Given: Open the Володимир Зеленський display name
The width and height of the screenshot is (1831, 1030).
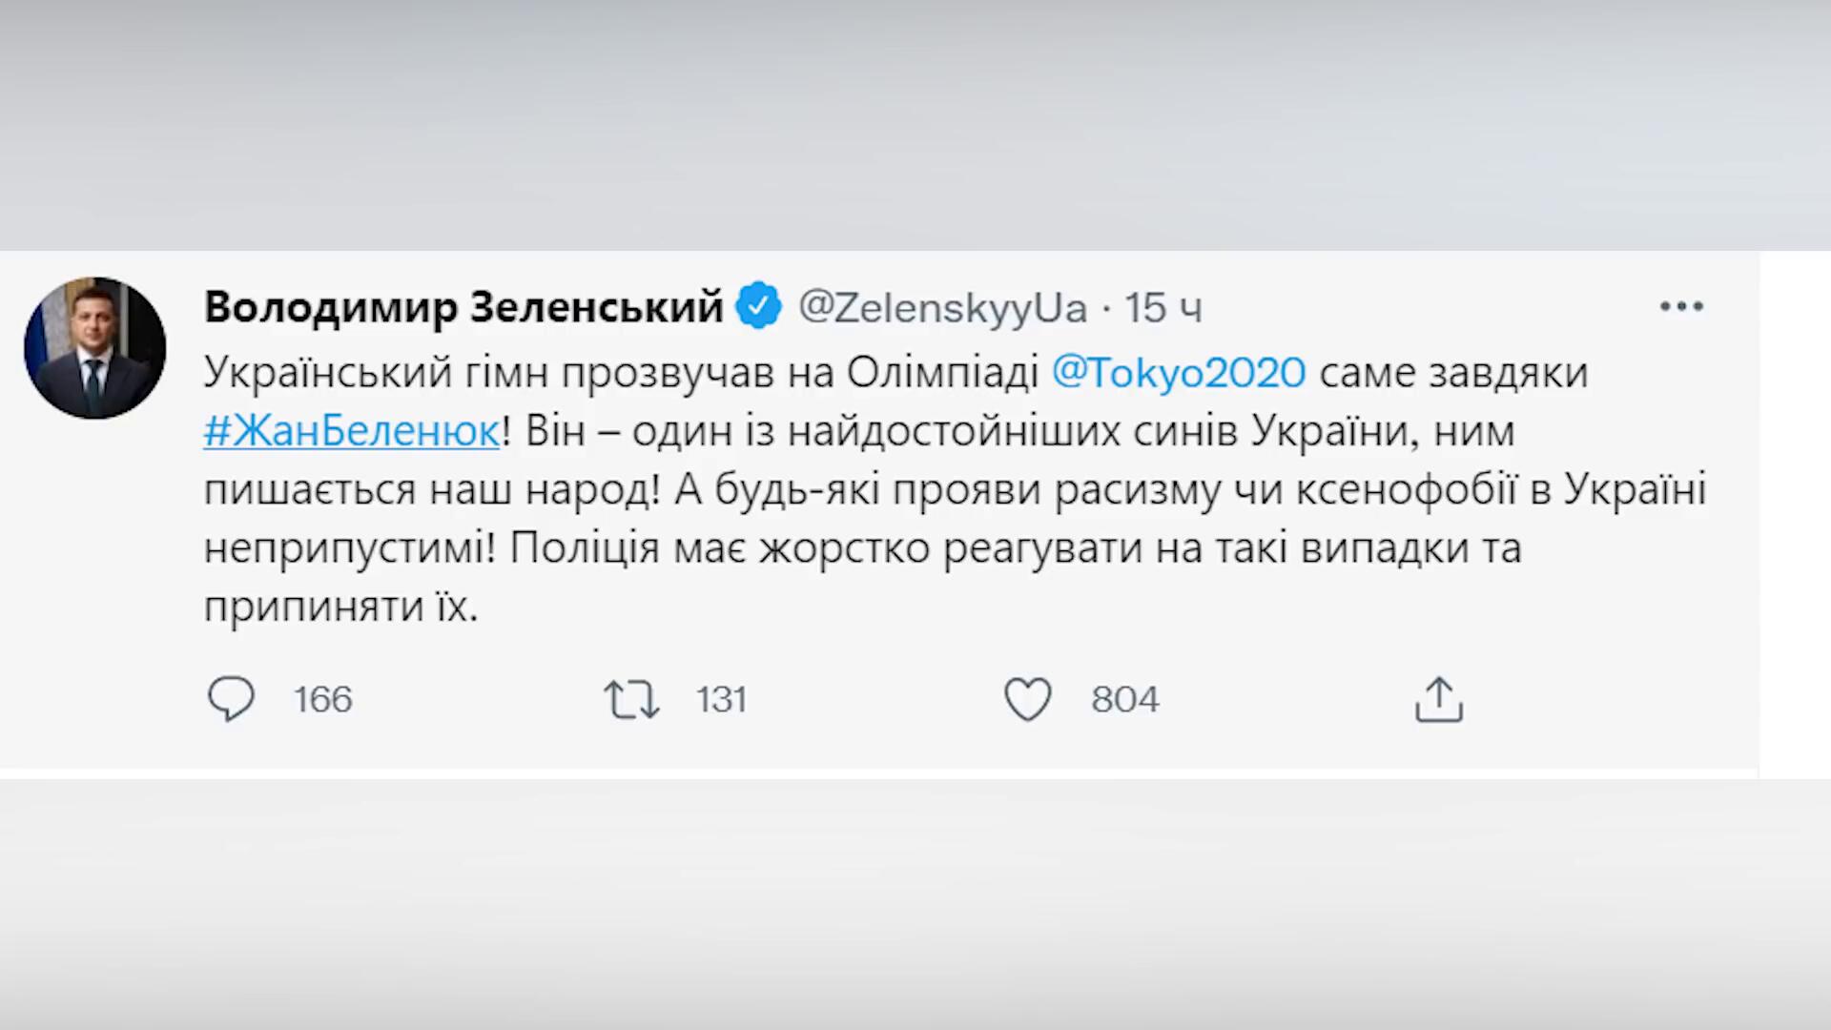Looking at the screenshot, I should tap(463, 307).
